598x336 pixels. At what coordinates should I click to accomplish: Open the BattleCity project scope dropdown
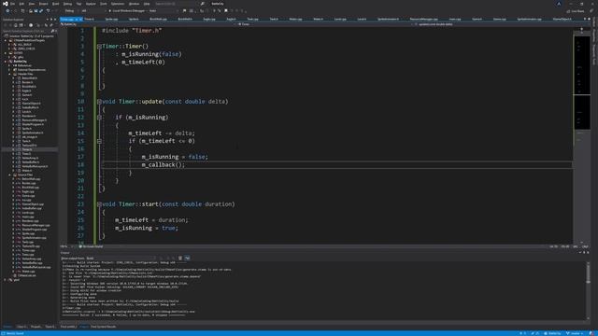[149, 24]
